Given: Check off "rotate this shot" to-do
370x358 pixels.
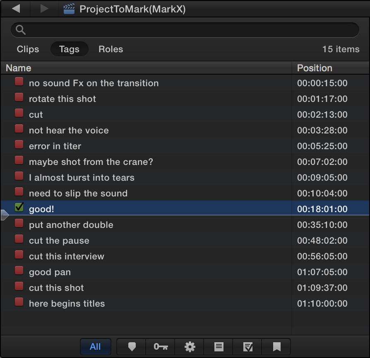Looking at the screenshot, I should point(19,97).
